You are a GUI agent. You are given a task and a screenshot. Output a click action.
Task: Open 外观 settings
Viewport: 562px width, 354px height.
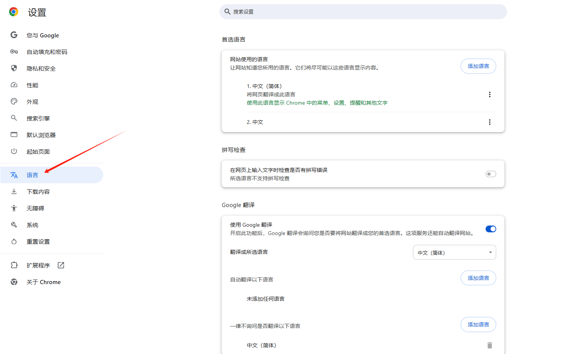pos(52,102)
